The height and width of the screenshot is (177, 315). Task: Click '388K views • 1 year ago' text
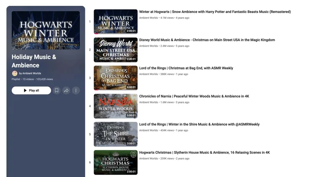click(174, 74)
